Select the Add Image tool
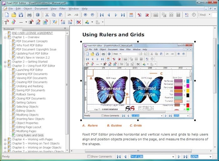219x161 pixels. tap(38, 22)
